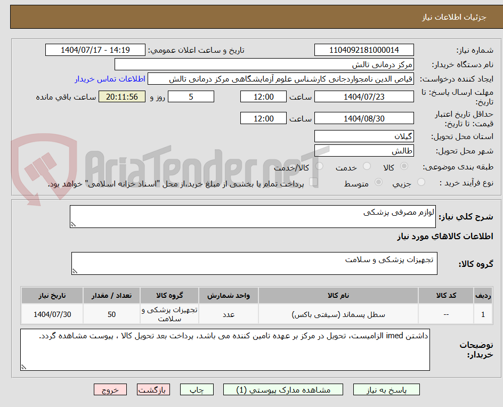Image resolution: width=503 pixels, height=407 pixels.
Task: Select کالا under طبقه بندی موضوعی
Action: (404, 166)
